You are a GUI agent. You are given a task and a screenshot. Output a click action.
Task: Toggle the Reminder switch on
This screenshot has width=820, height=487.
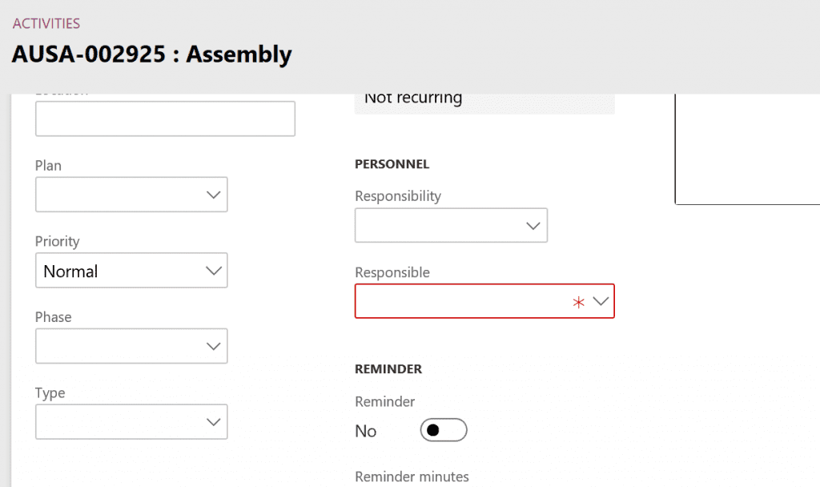point(443,431)
